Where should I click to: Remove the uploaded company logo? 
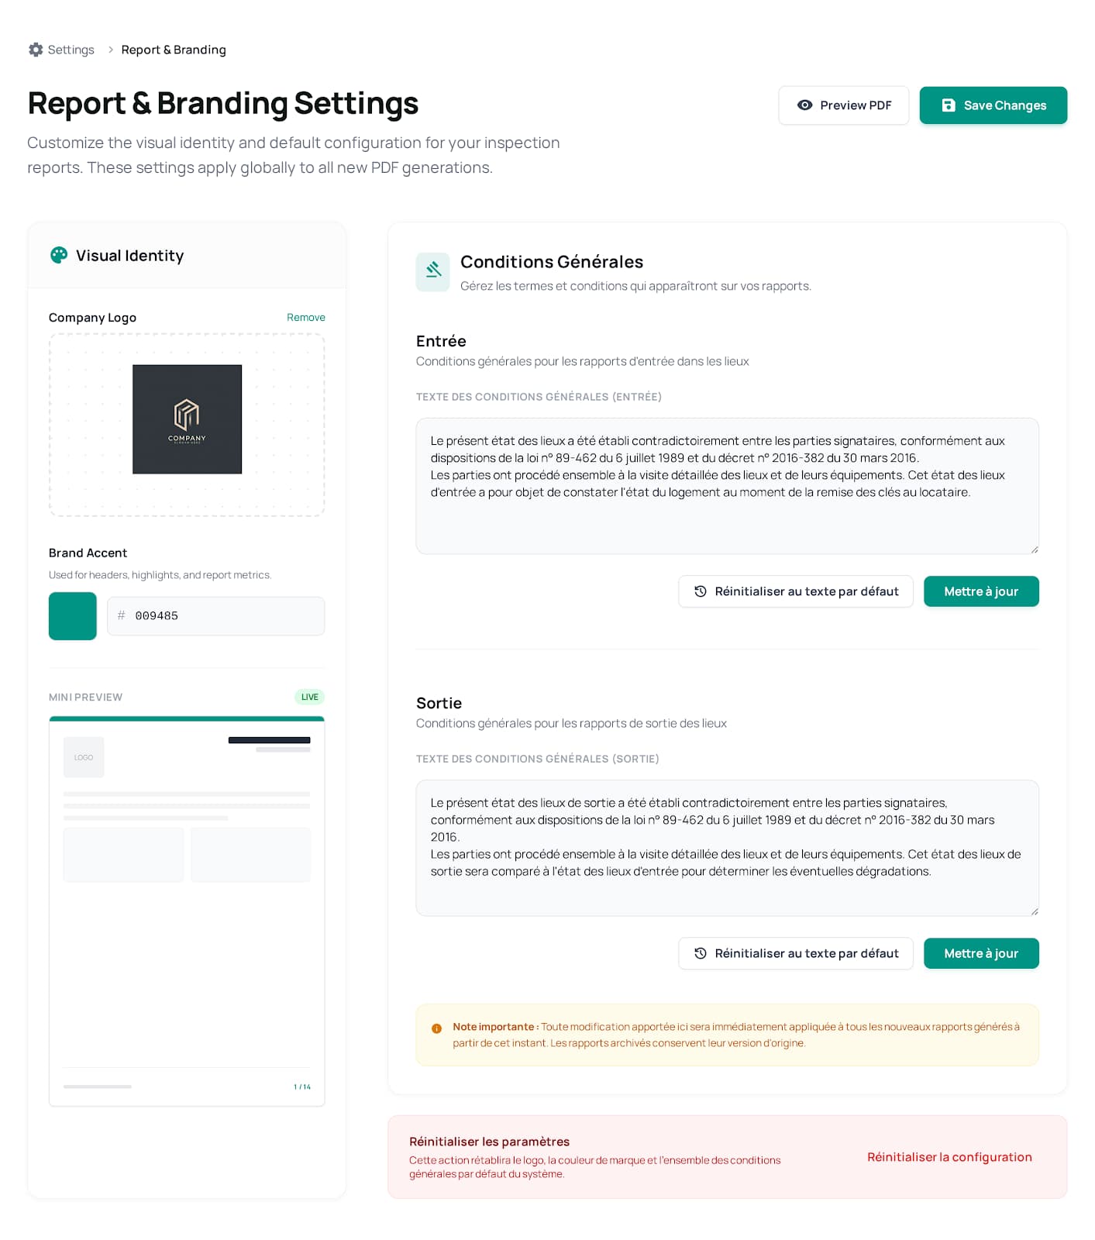[x=305, y=317]
